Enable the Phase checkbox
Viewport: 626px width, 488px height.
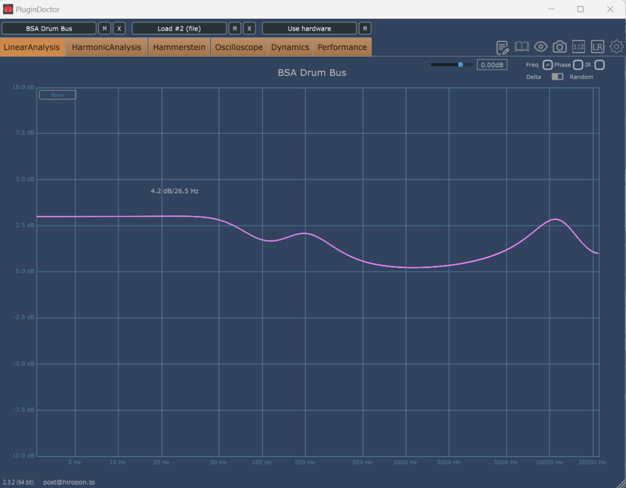(x=578, y=65)
